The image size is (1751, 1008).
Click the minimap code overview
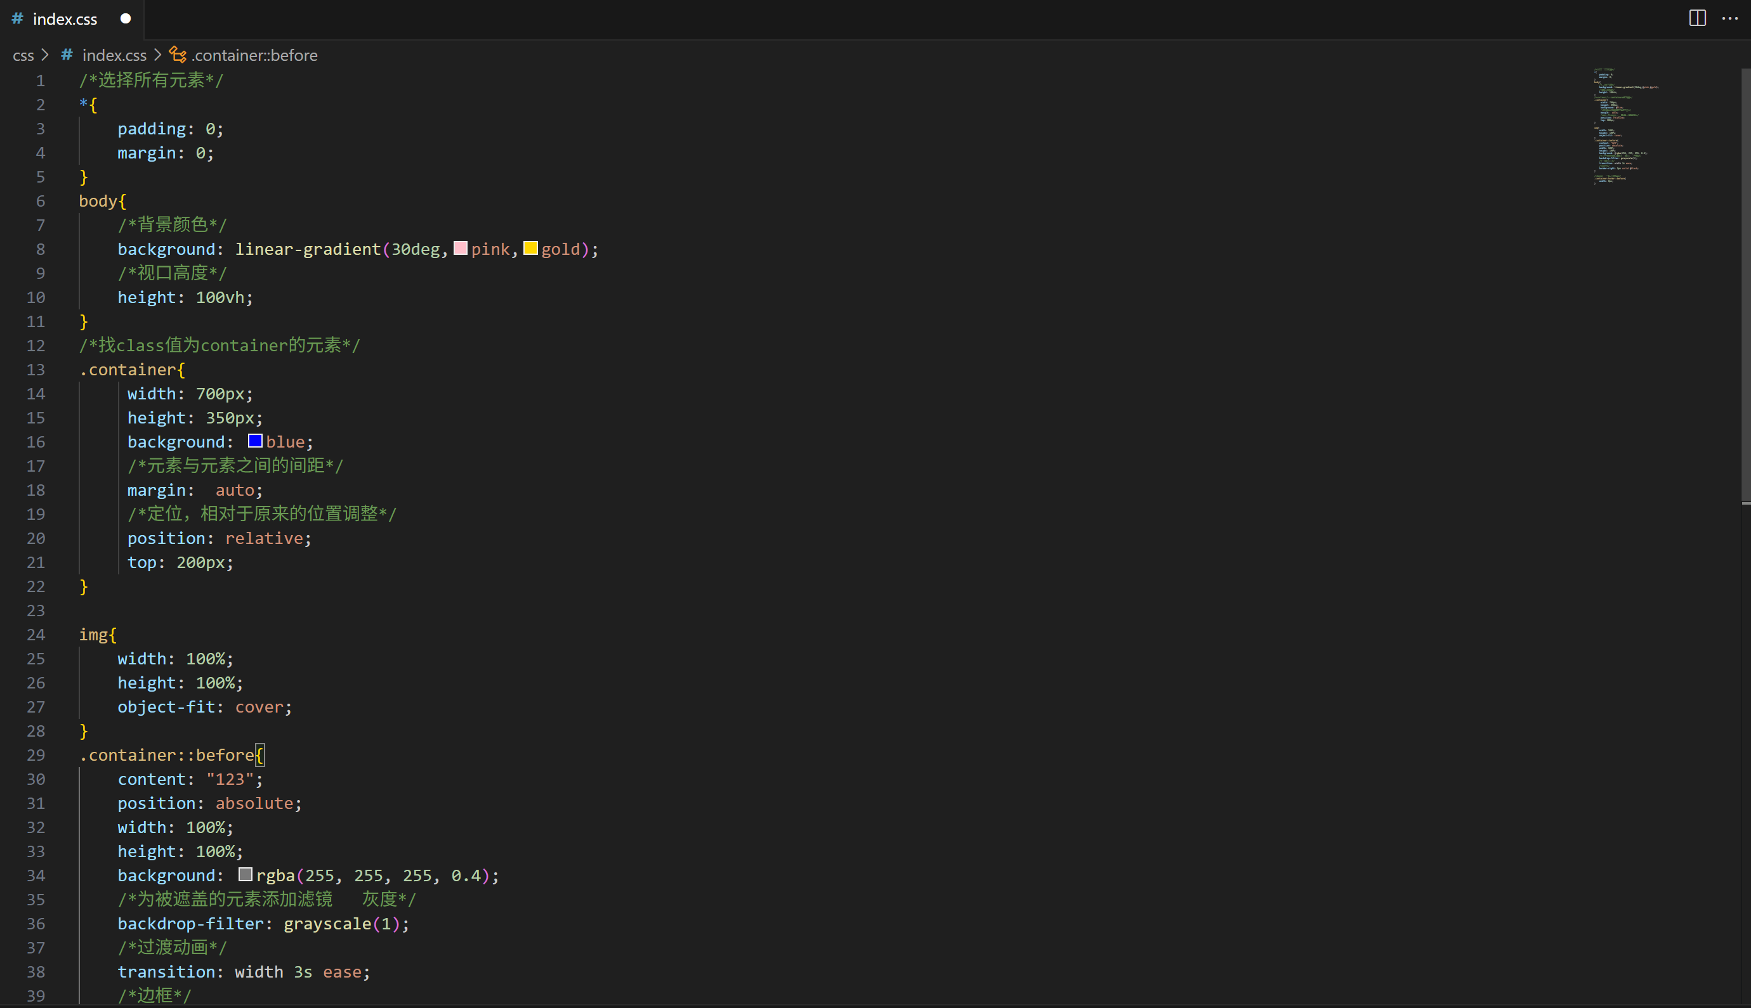(x=1621, y=126)
